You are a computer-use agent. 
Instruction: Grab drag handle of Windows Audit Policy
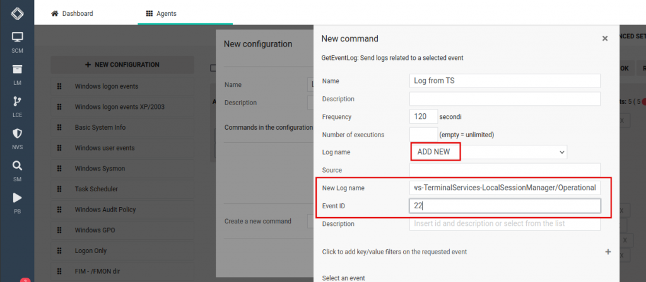point(59,210)
